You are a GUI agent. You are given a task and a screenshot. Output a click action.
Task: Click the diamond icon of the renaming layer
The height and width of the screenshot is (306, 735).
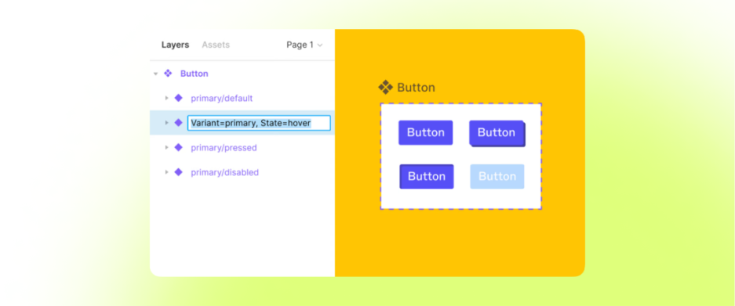coord(178,123)
